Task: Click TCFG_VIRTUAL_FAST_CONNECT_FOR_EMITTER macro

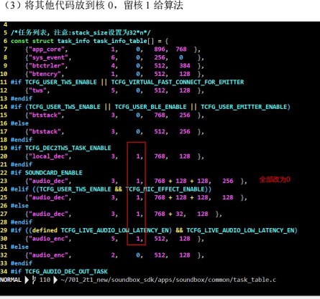Action: tap(178, 82)
